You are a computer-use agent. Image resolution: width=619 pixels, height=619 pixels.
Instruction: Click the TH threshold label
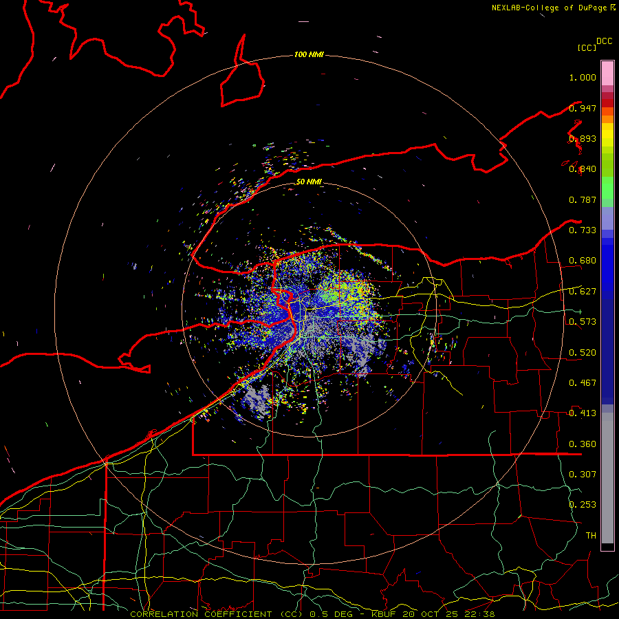(591, 535)
